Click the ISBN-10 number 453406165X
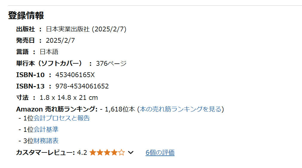The width and height of the screenshot is (302, 168). (75, 75)
